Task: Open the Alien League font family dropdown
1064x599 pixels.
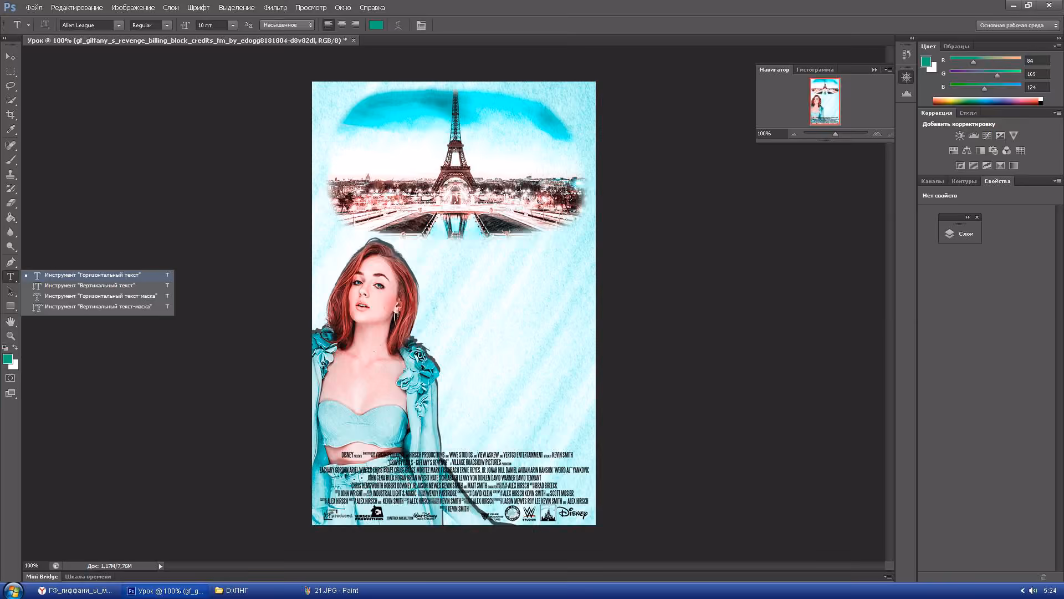Action: pos(119,26)
